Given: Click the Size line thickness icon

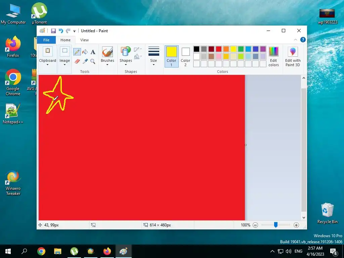Looking at the screenshot, I should (x=154, y=51).
